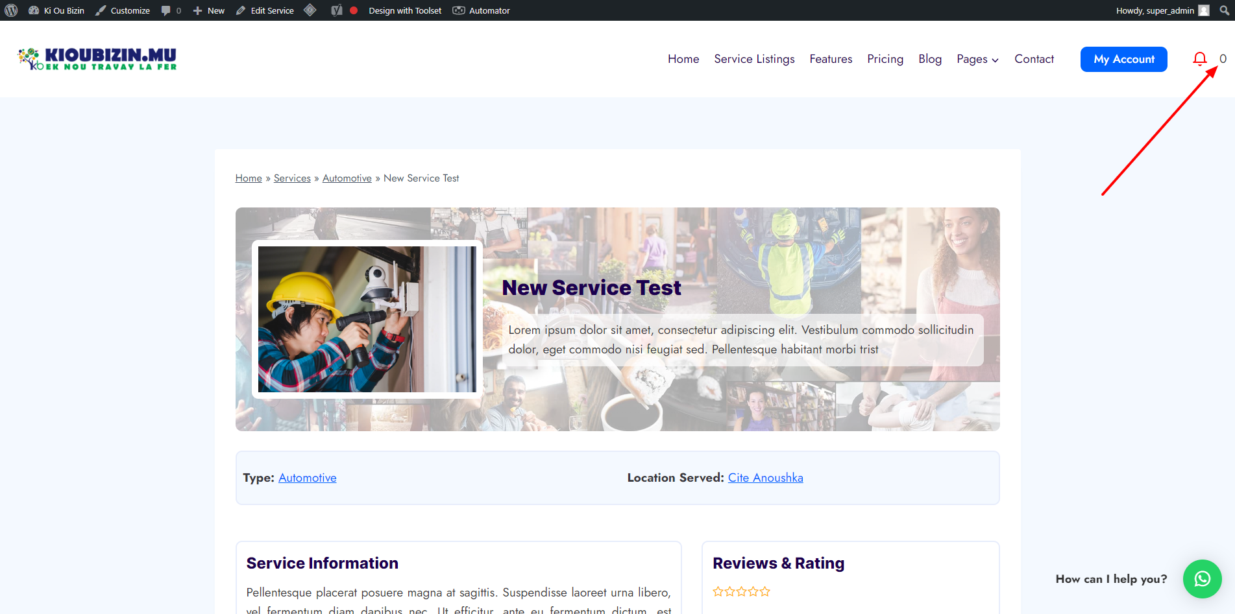Open the Contact page
Image resolution: width=1235 pixels, height=614 pixels.
[x=1034, y=59]
